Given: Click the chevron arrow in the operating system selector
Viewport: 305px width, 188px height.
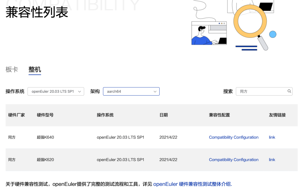Looking at the screenshot, I should (x=79, y=92).
